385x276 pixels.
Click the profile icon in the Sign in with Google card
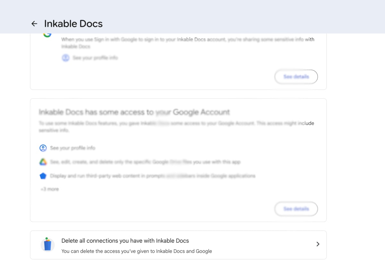[x=65, y=58]
